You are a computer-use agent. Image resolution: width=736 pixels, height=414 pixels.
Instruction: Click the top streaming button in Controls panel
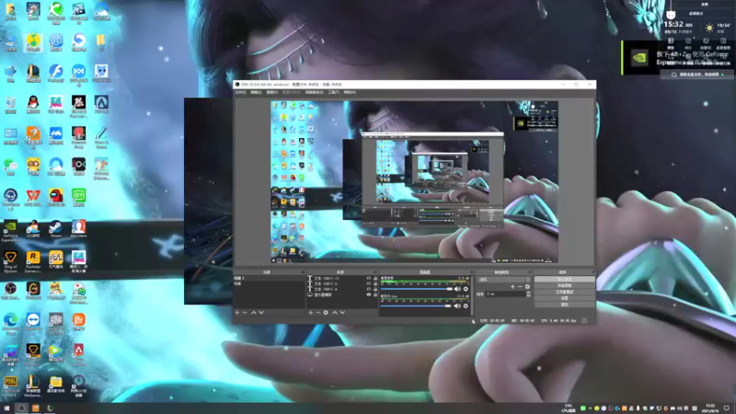click(x=564, y=280)
